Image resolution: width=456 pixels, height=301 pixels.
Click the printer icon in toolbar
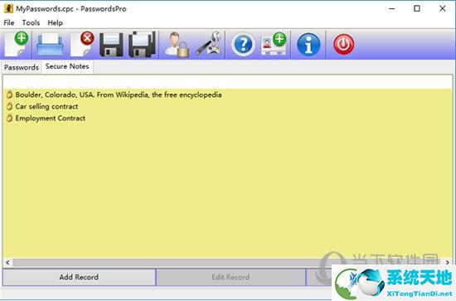coord(50,45)
